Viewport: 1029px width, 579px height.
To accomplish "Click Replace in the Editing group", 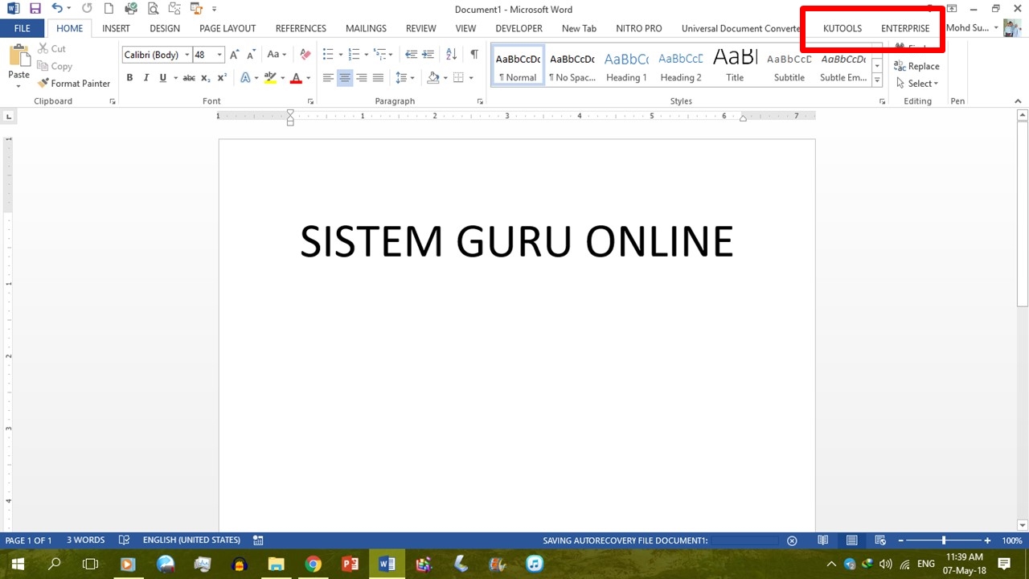I will tap(916, 67).
